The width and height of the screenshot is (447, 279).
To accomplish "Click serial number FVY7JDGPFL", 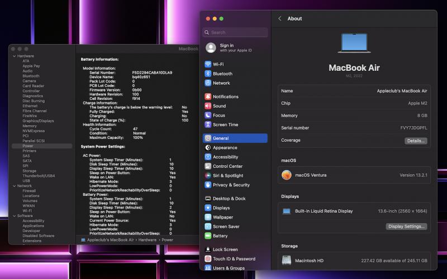I will click(413, 128).
